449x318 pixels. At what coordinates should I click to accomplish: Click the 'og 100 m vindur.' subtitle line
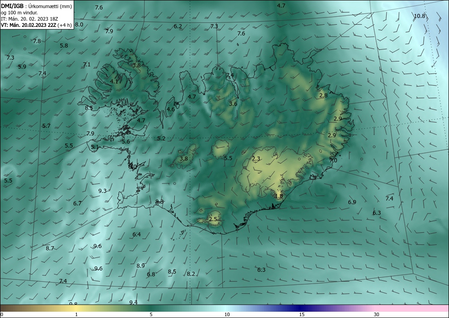point(19,13)
